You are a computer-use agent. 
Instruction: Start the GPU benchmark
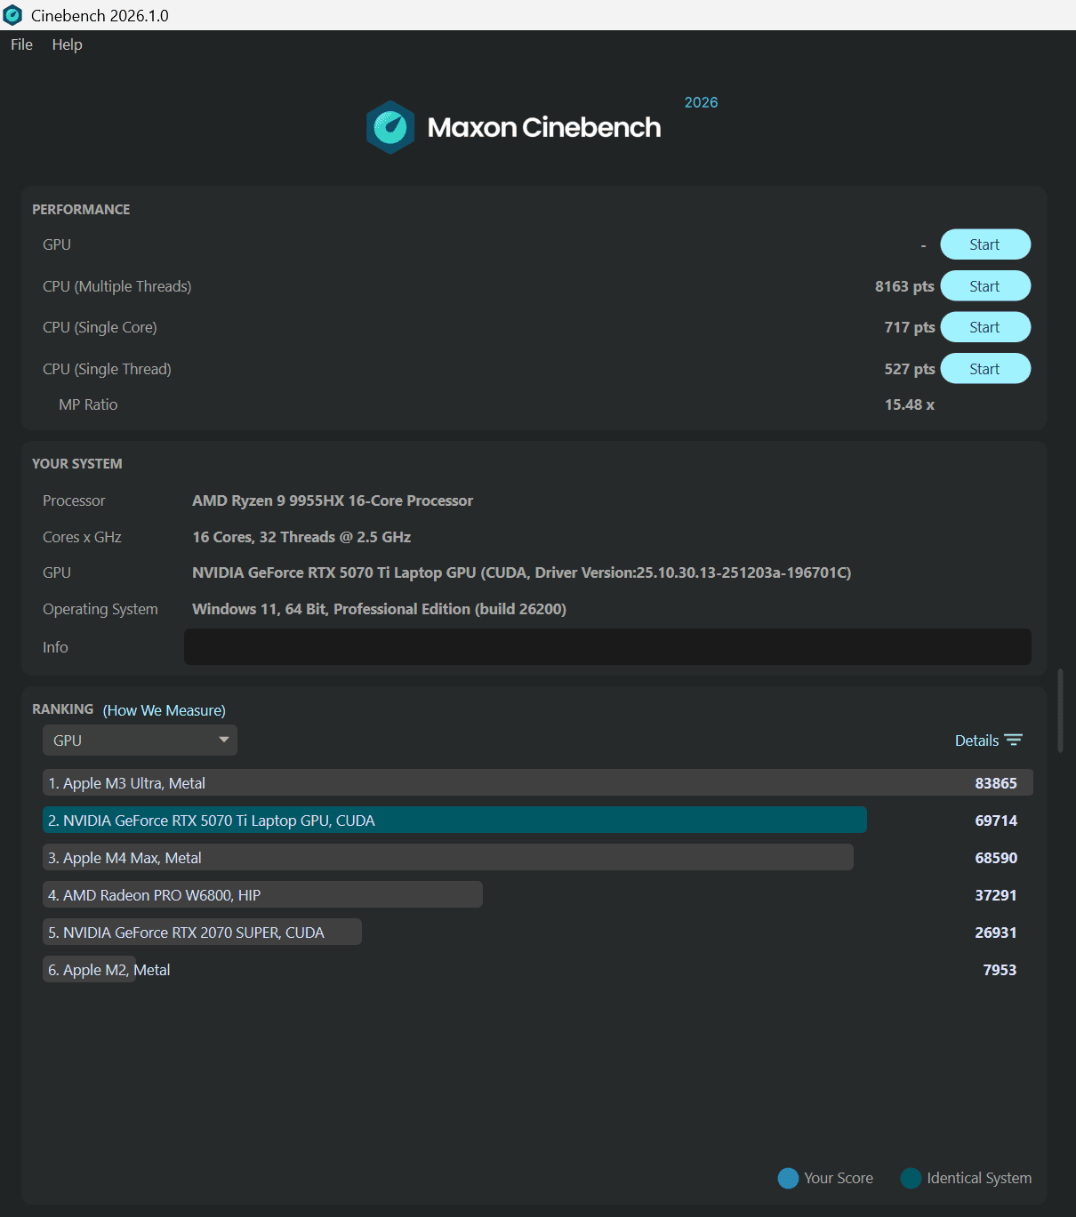point(985,244)
